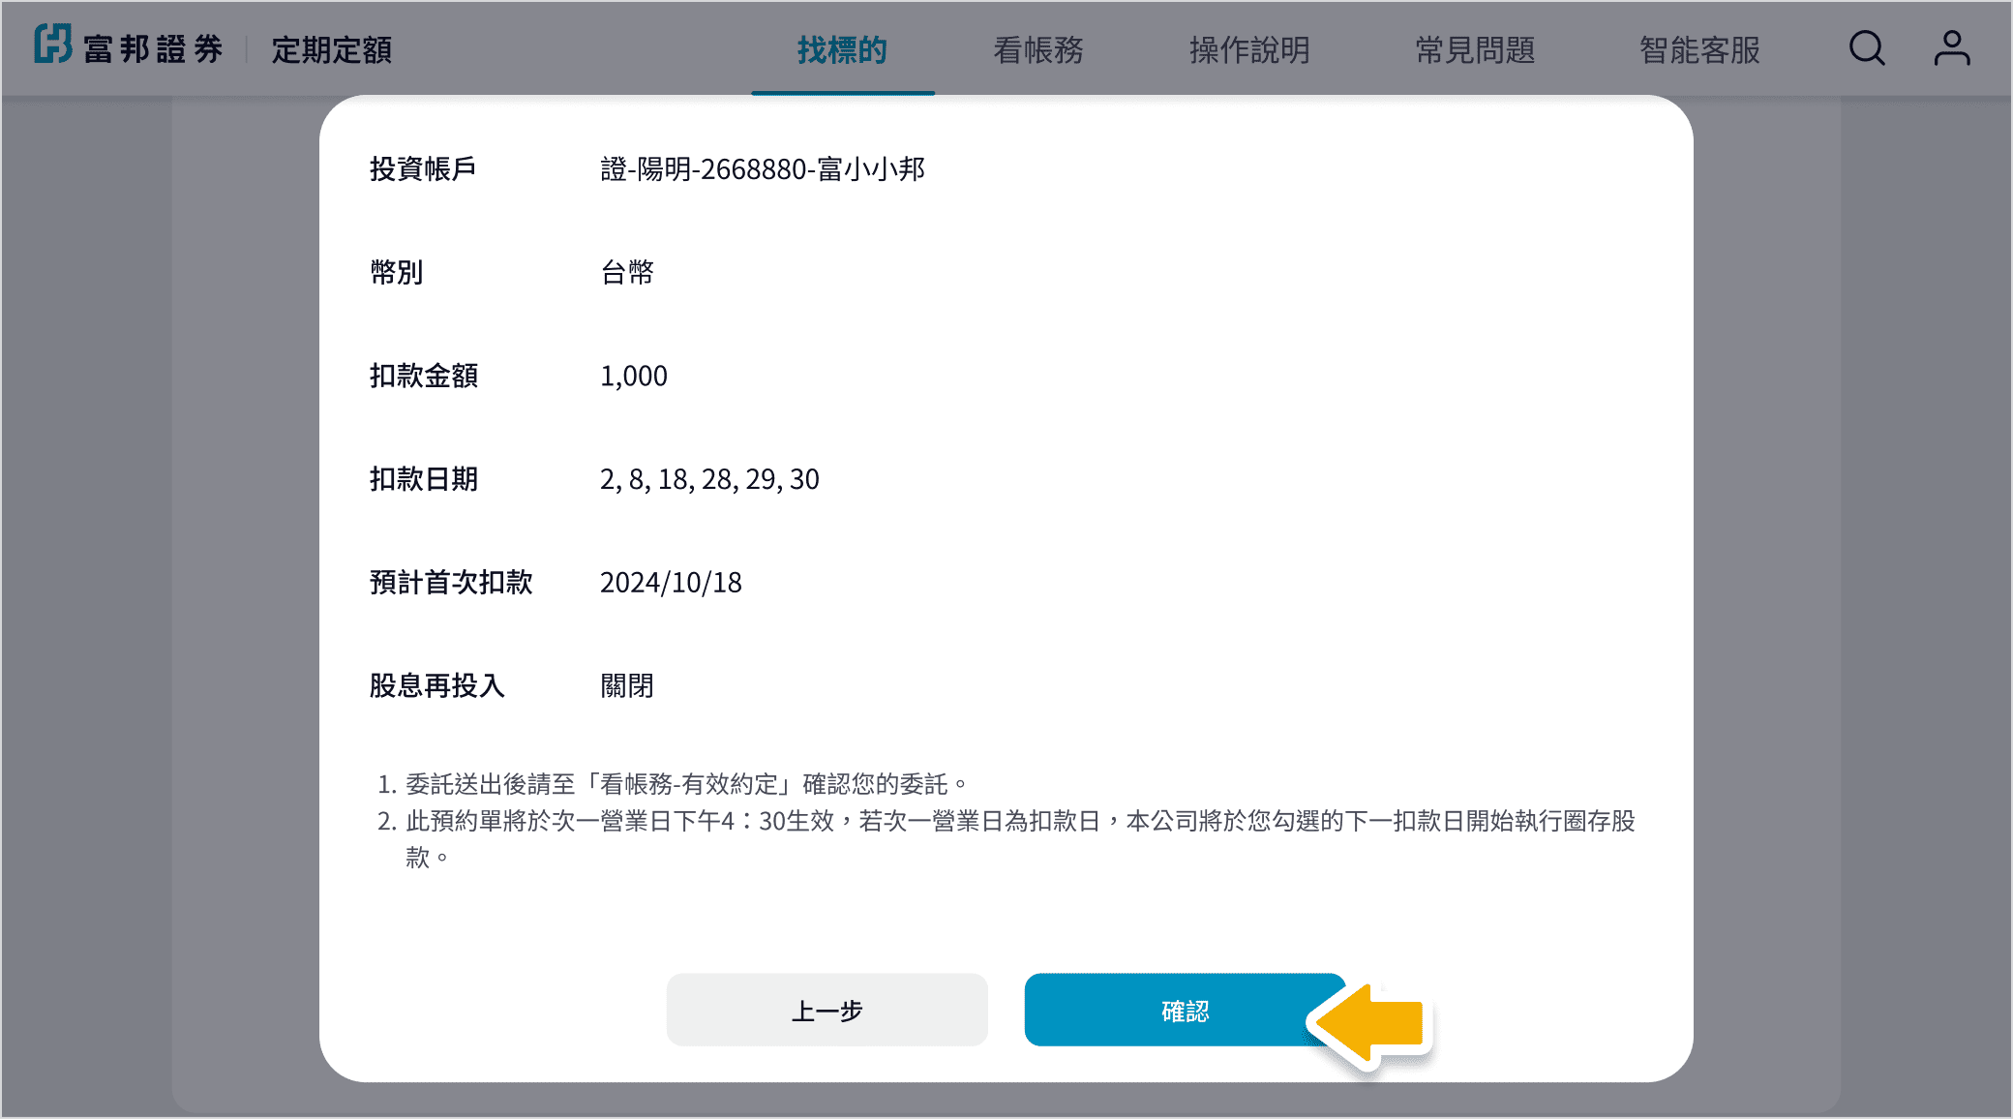Switch to the 找標的 tab
The width and height of the screenshot is (2013, 1119).
coord(842,50)
